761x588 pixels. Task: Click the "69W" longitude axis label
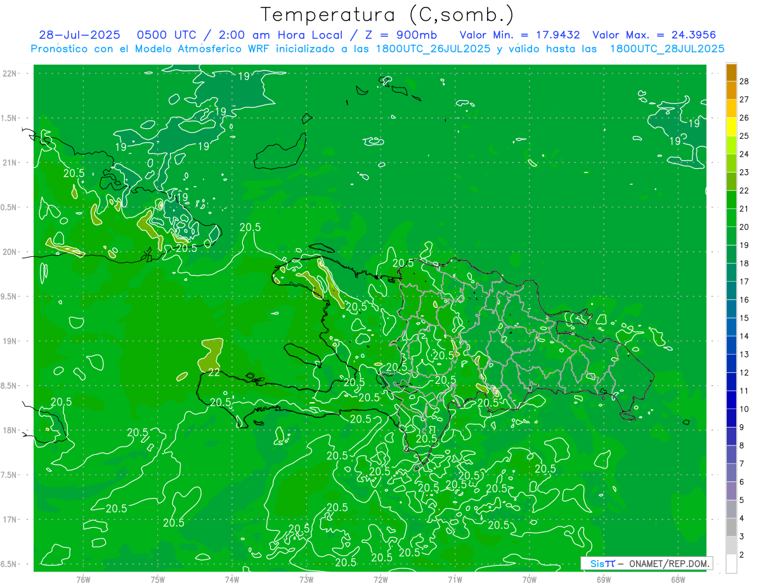point(604,579)
